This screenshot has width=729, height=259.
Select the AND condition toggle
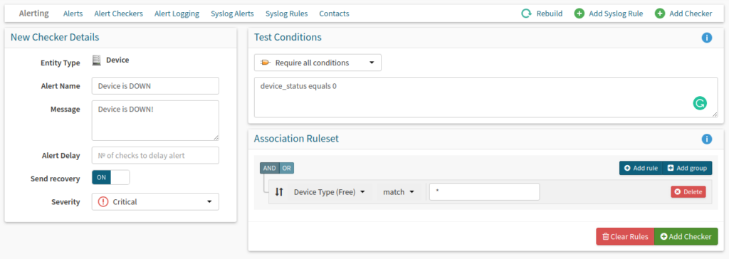(270, 168)
